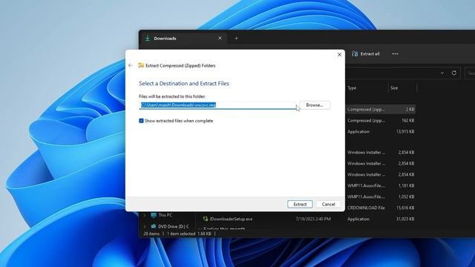Open the address bar history dropdown in Explorer

(442, 73)
